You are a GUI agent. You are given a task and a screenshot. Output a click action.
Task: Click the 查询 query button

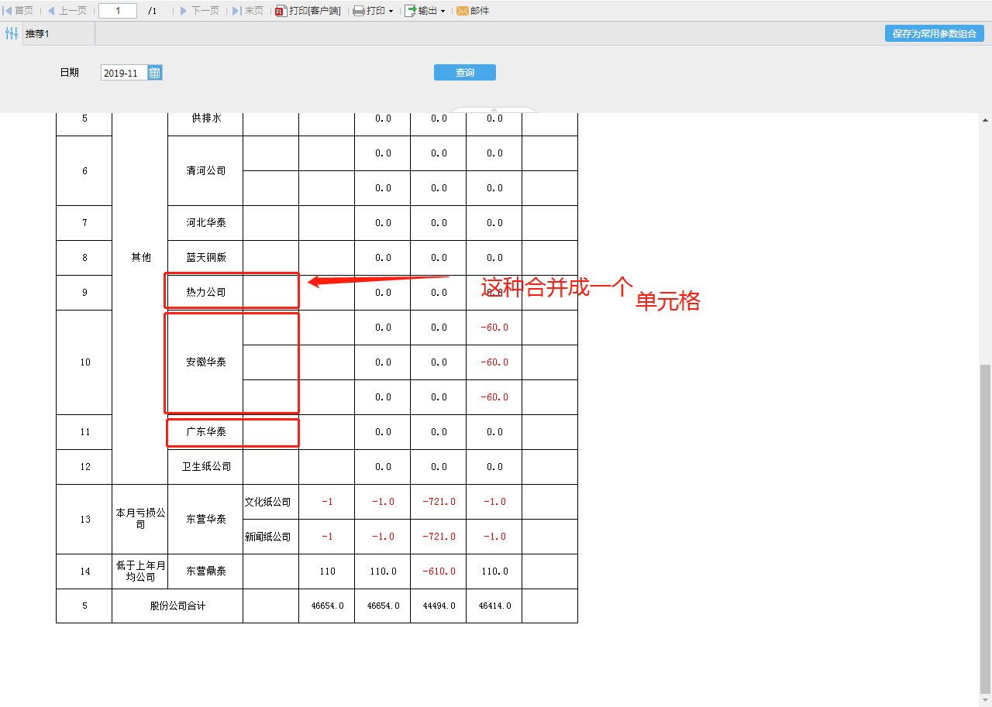pos(465,72)
